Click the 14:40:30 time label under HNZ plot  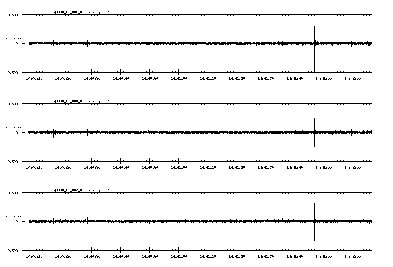coord(92,257)
